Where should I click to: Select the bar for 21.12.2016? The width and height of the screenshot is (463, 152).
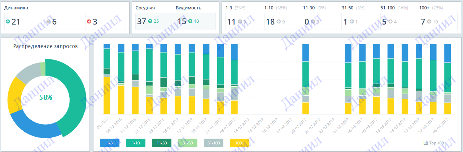pos(149,79)
